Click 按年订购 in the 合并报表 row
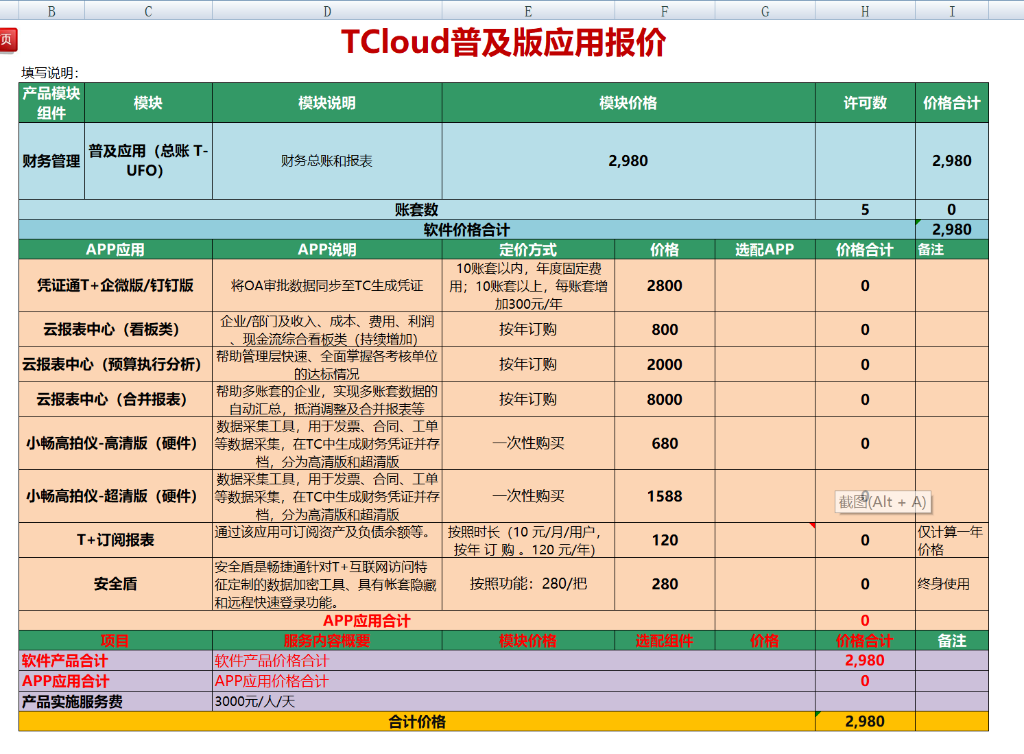Viewport: 1024px width, 754px height. 528,399
